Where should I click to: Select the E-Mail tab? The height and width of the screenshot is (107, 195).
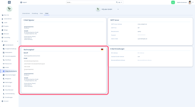tap(47, 13)
